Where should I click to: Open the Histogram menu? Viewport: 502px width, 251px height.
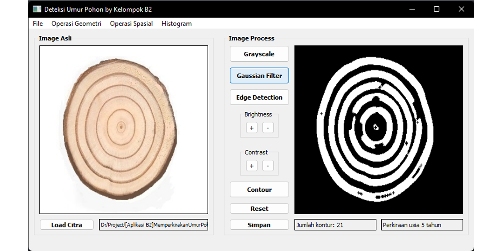click(176, 24)
